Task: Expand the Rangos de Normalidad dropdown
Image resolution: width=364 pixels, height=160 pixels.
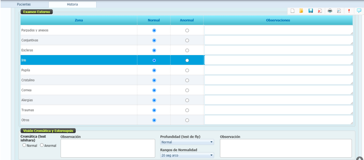Action: tap(187, 155)
